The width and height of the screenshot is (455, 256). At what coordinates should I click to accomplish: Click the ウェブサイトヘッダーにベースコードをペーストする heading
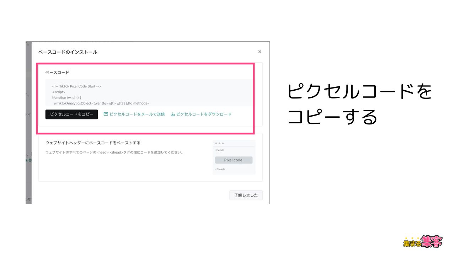(93, 143)
